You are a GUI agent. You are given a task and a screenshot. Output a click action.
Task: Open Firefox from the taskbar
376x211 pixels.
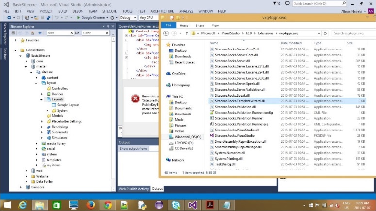coord(90,205)
